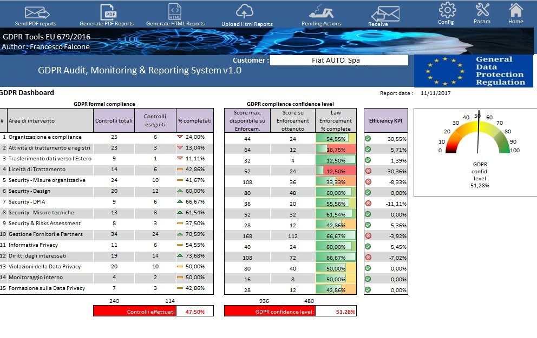Select the % completati column header
The image size is (537, 338).
195,120
